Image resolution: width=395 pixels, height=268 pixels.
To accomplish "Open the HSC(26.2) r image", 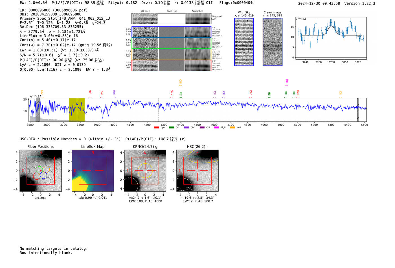I will [197, 171].
